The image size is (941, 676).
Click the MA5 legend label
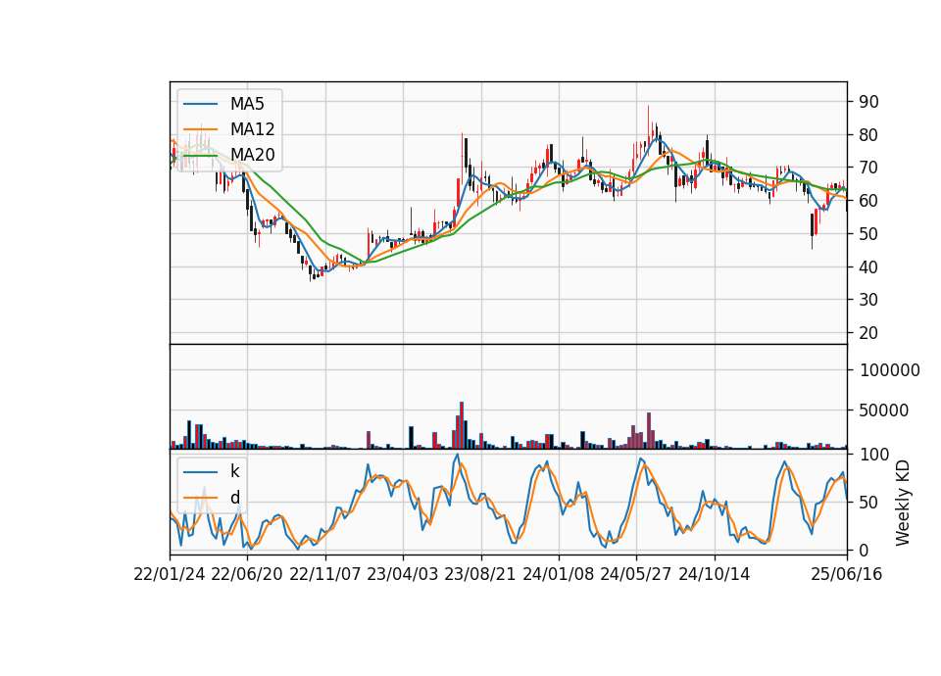pos(247,104)
